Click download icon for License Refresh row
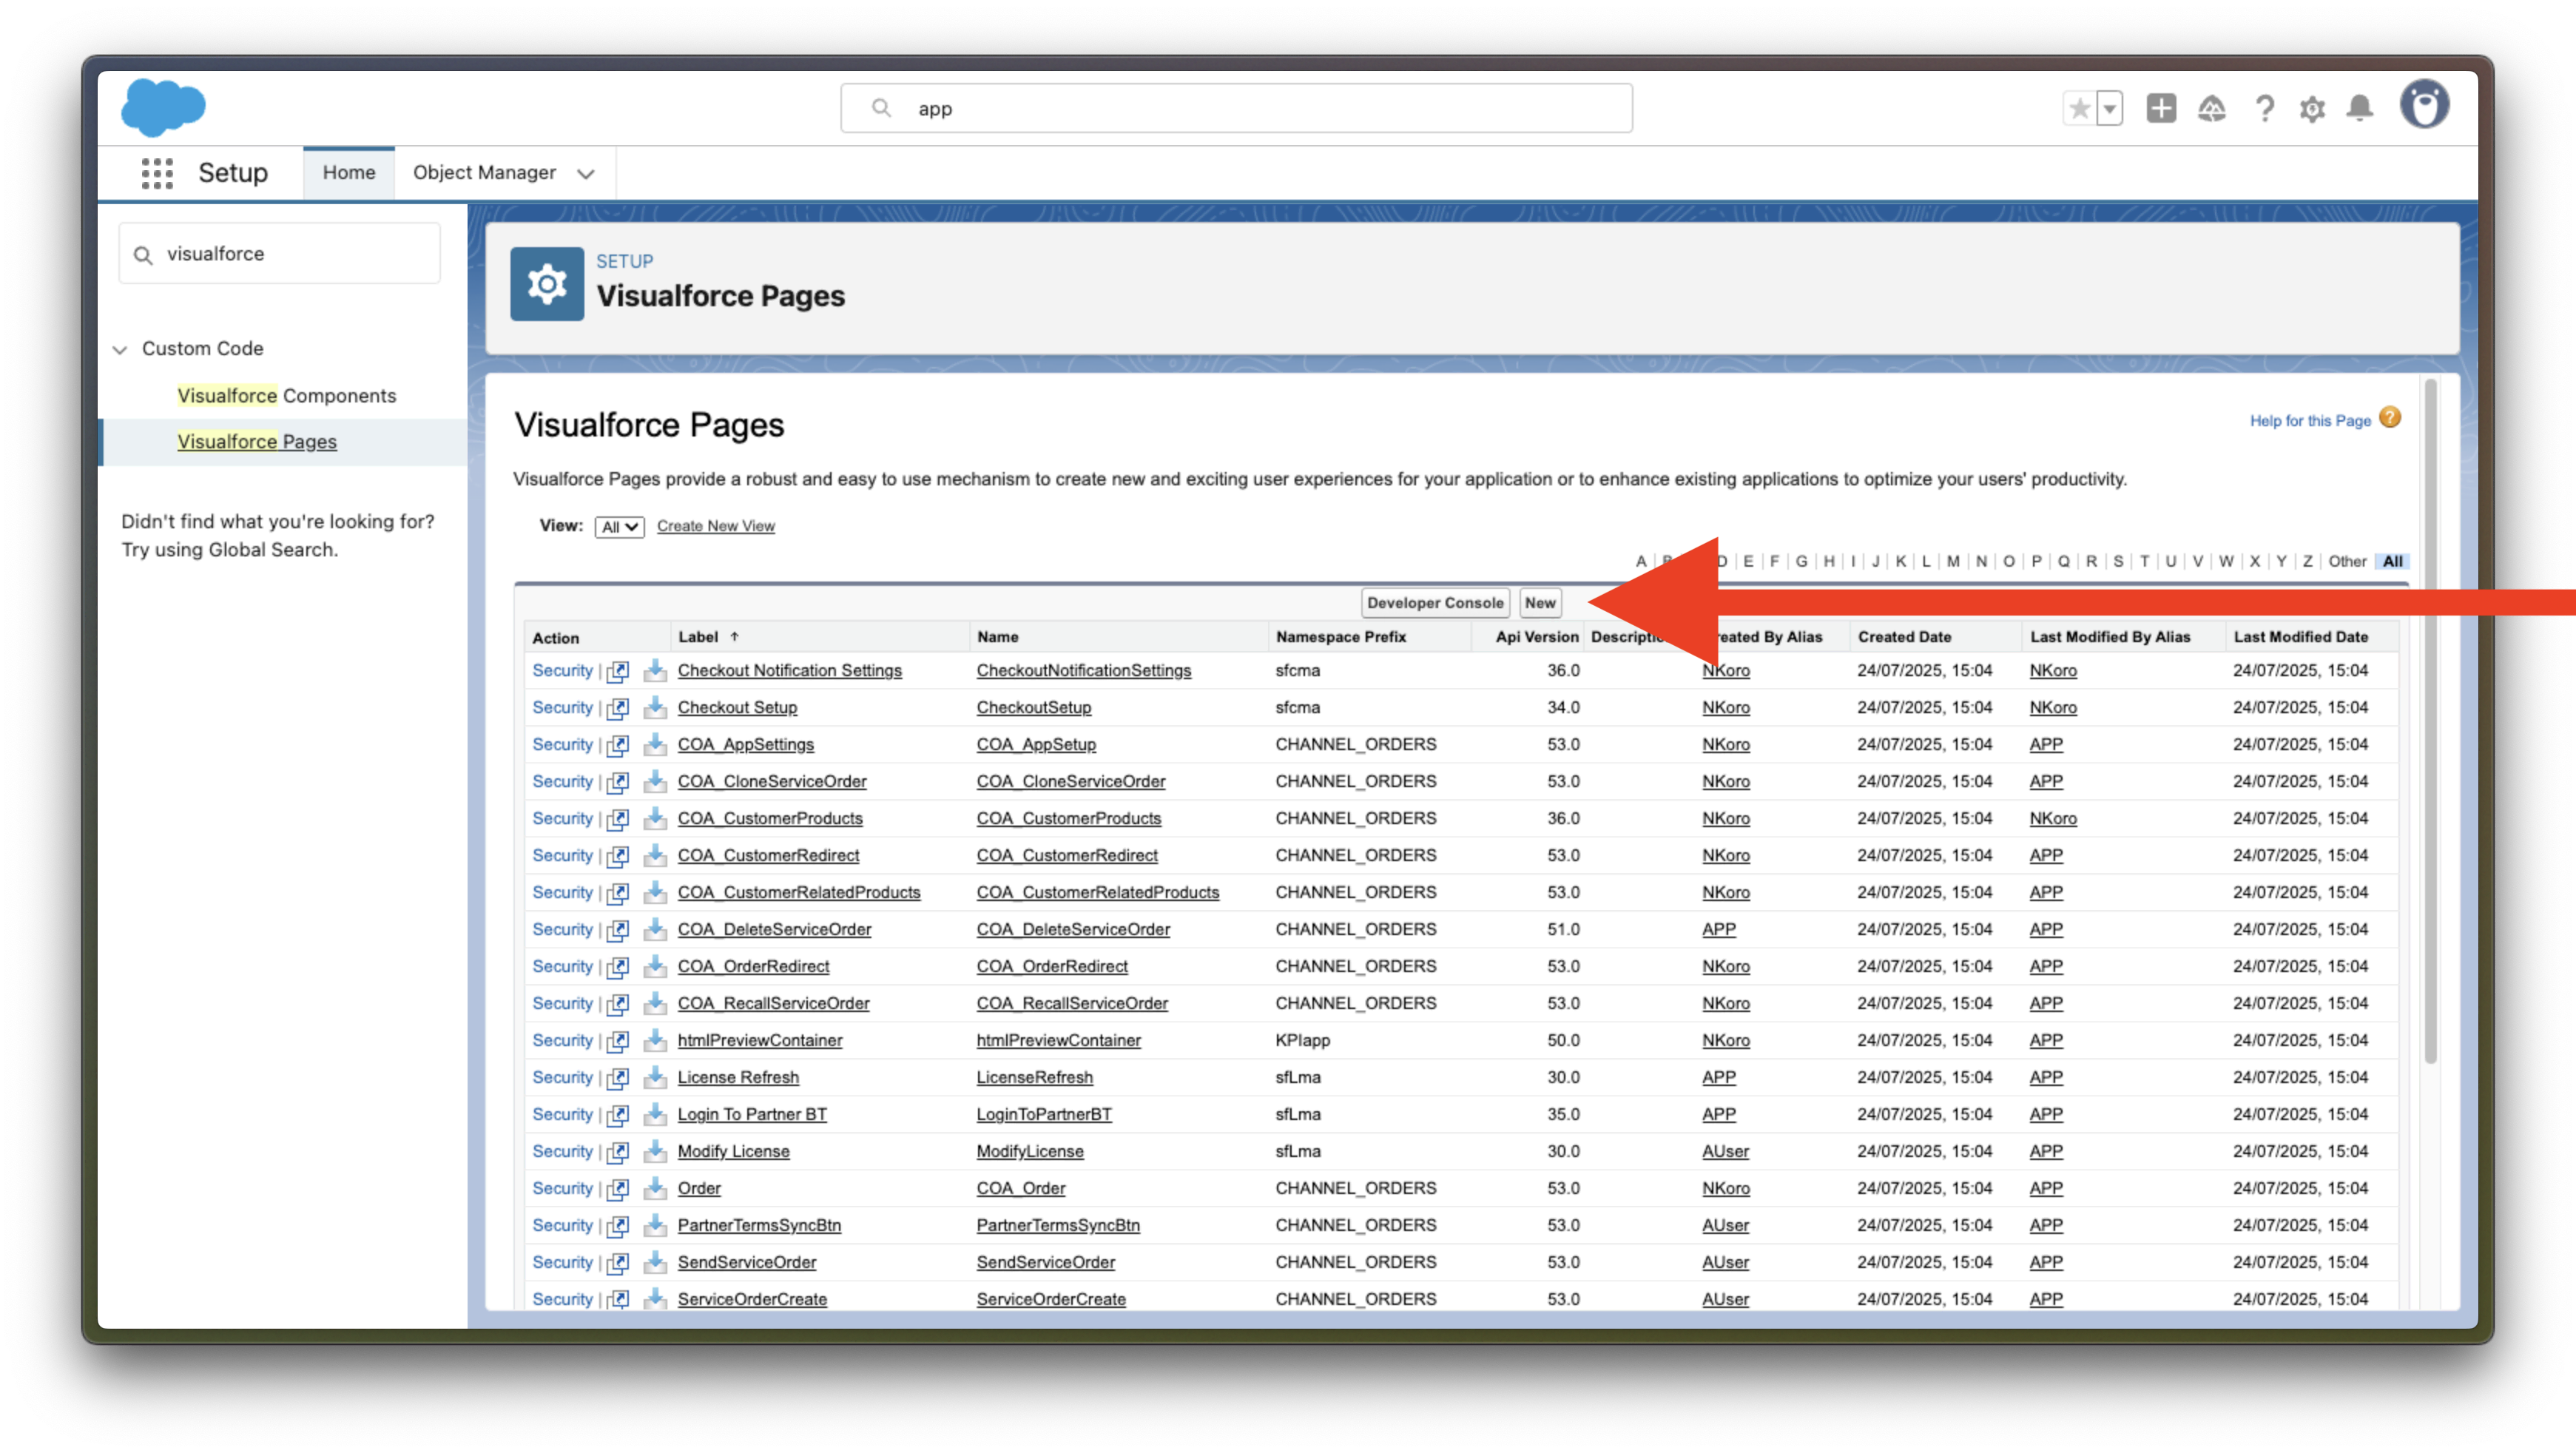 point(655,1077)
